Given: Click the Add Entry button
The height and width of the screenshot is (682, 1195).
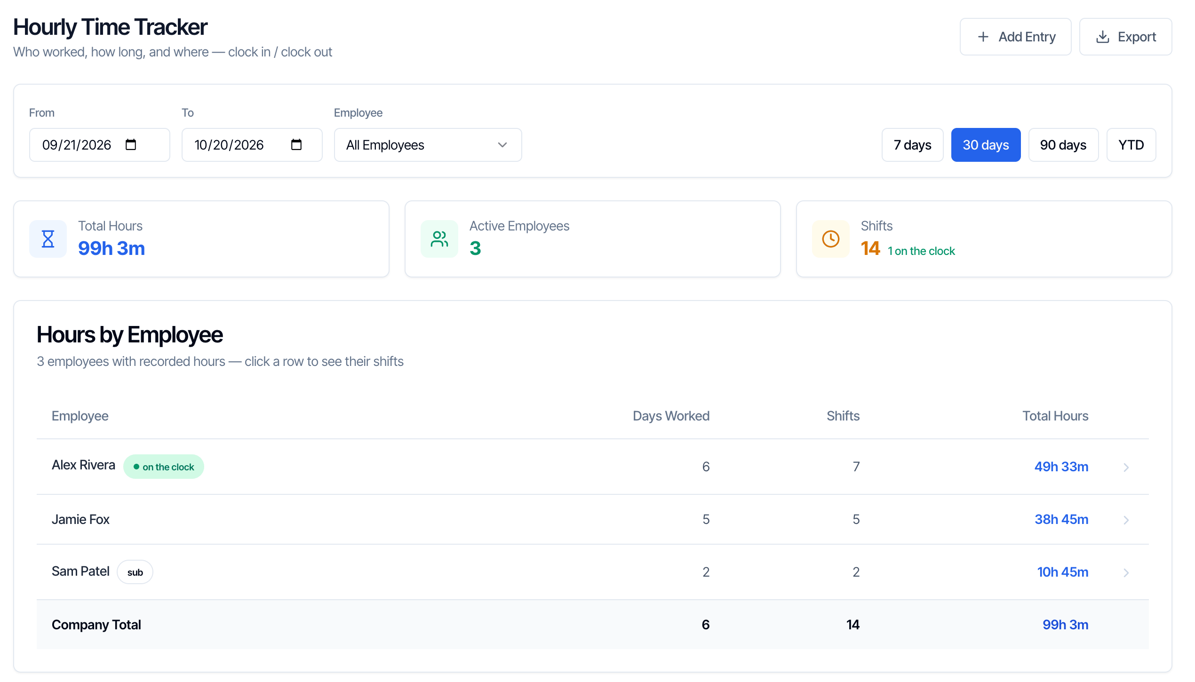Looking at the screenshot, I should coord(1015,37).
